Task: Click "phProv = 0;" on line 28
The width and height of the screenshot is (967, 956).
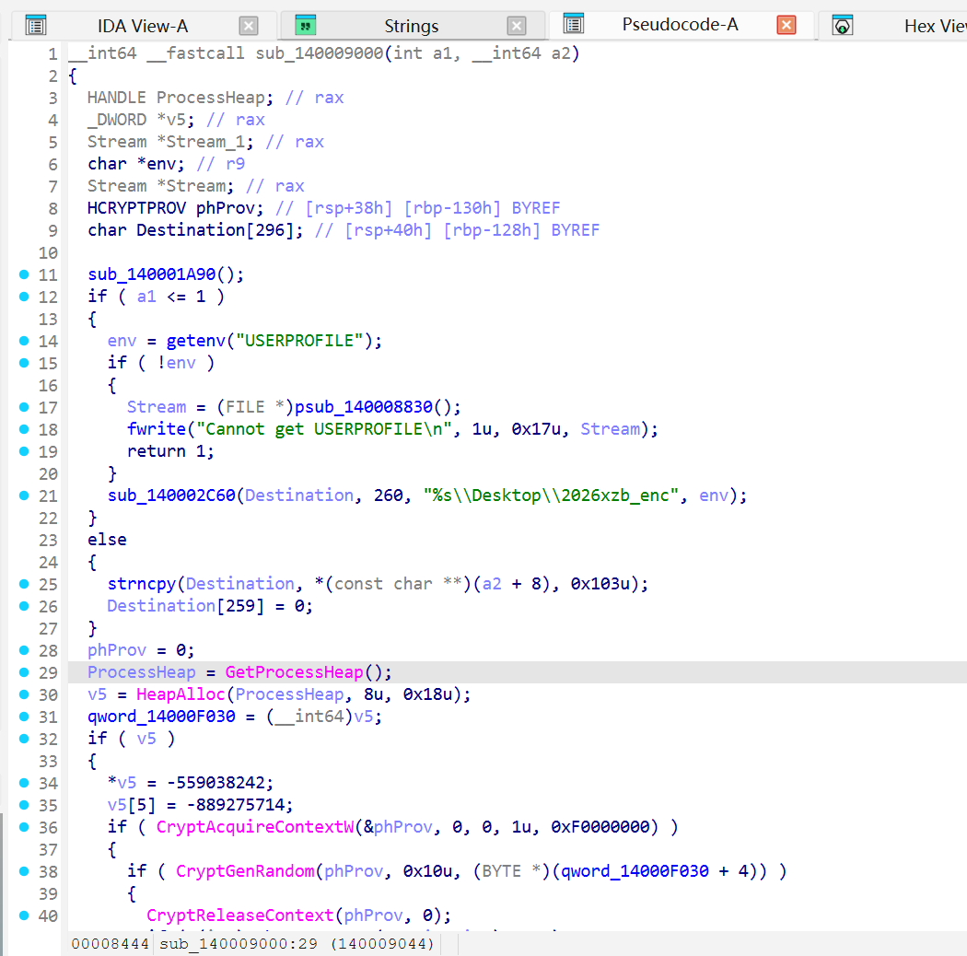Action: [141, 650]
